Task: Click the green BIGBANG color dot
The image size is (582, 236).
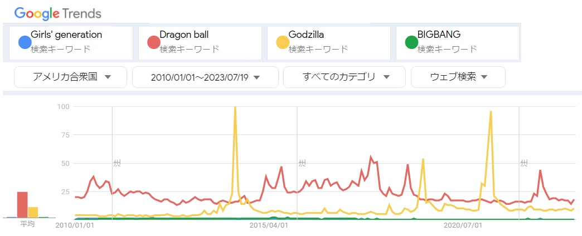Action: pyautogui.click(x=411, y=42)
